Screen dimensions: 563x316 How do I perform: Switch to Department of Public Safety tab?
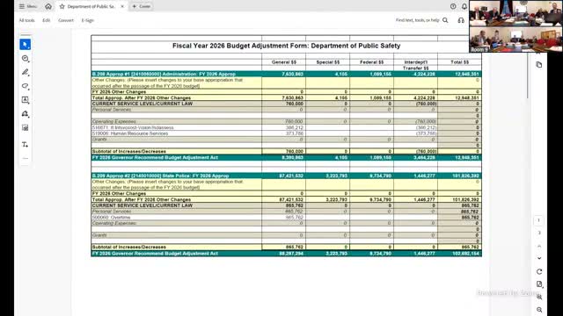click(91, 6)
